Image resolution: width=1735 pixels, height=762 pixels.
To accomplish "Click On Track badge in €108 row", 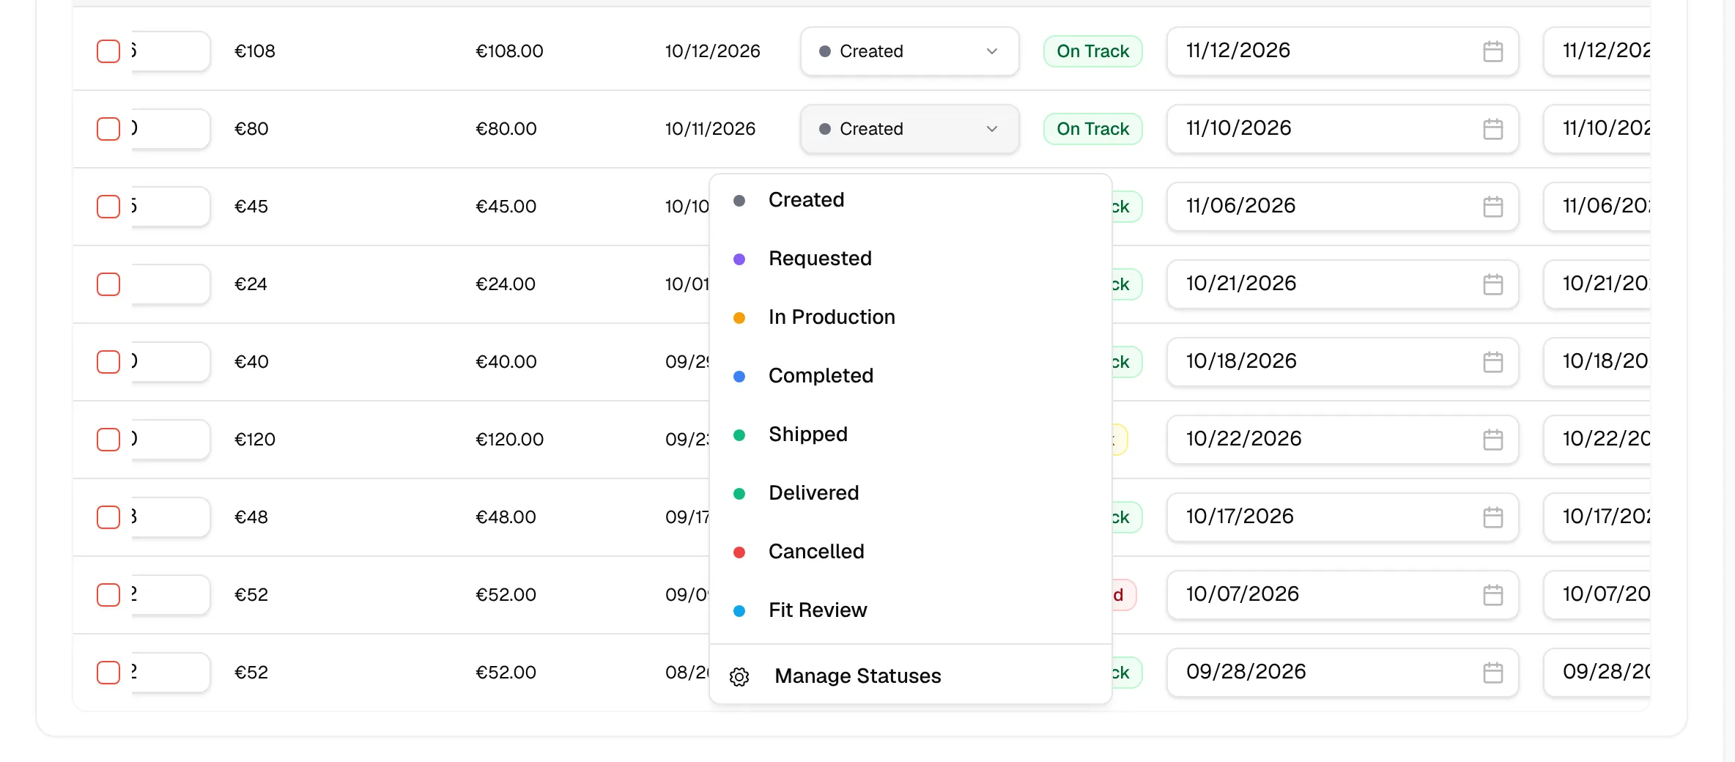I will point(1092,51).
